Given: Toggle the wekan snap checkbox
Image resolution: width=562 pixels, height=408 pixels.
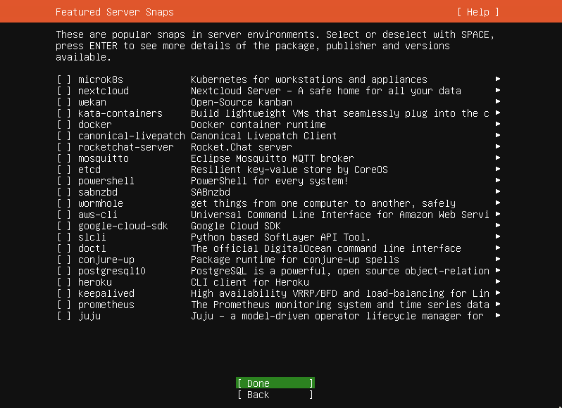Looking at the screenshot, I should [x=64, y=102].
